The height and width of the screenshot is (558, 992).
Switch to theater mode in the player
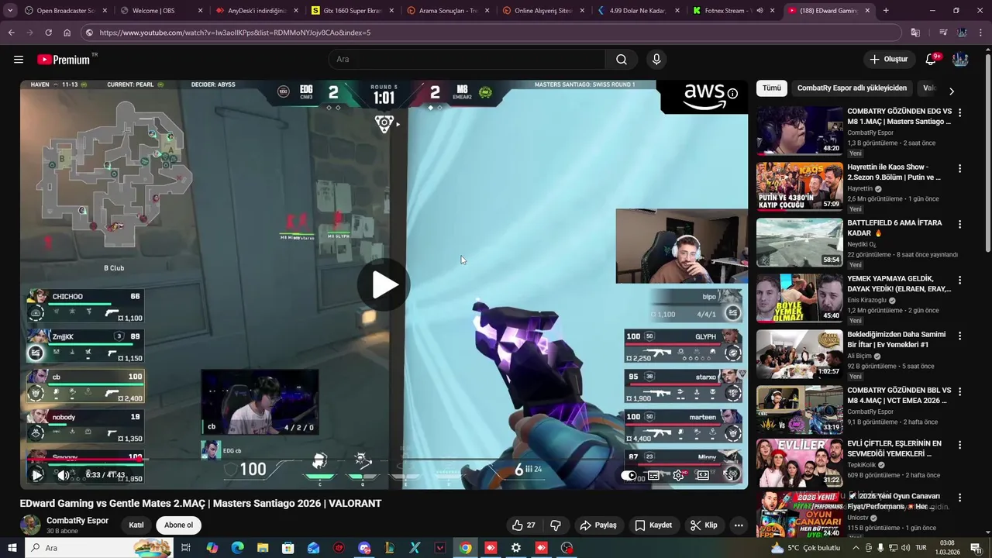point(703,476)
